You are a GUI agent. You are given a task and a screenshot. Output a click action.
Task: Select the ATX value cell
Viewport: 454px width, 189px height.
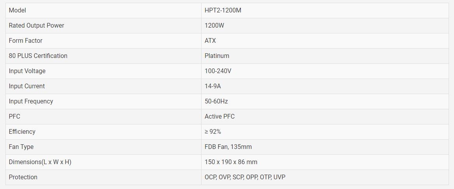tap(210, 40)
